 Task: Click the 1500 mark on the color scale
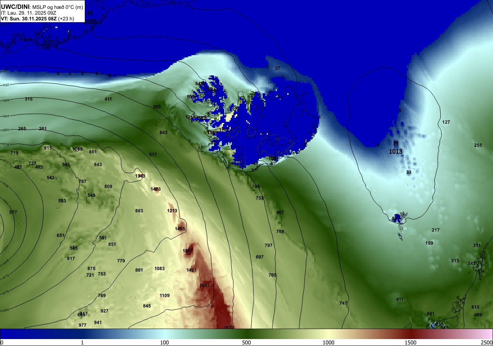411,343
